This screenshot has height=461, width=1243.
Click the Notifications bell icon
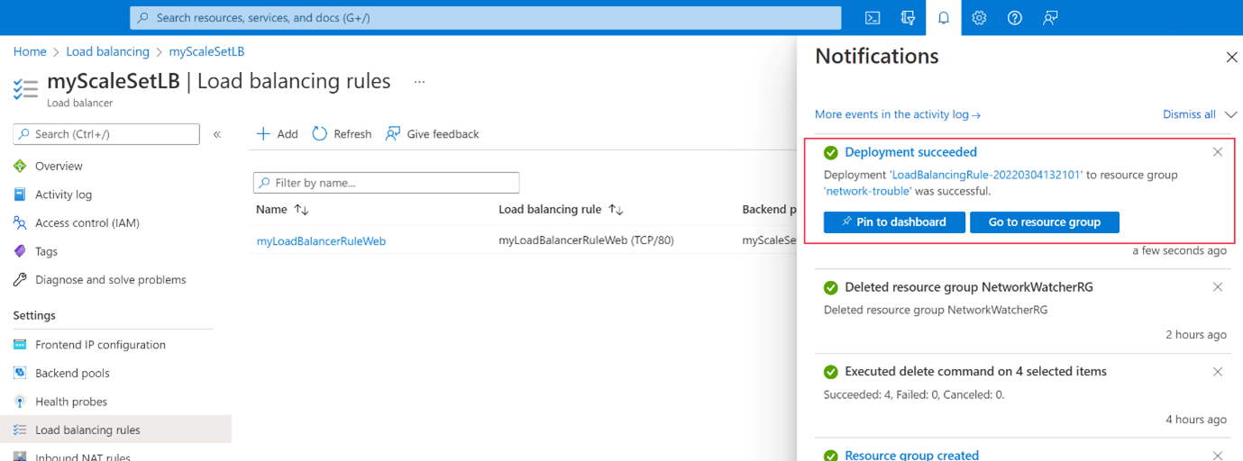click(944, 18)
